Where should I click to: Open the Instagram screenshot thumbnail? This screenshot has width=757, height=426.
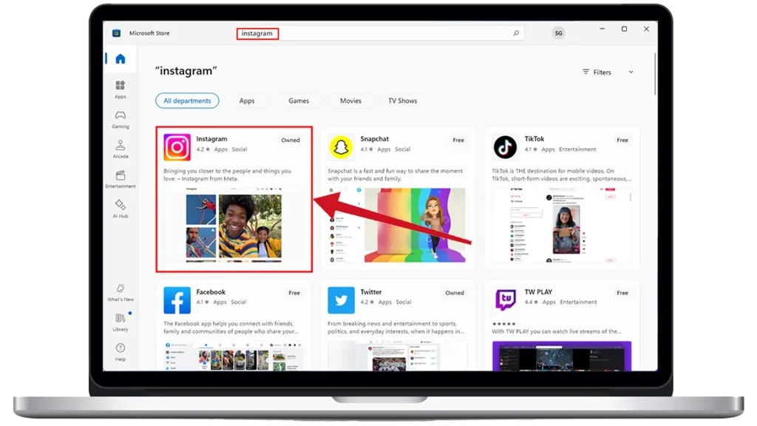tap(234, 225)
